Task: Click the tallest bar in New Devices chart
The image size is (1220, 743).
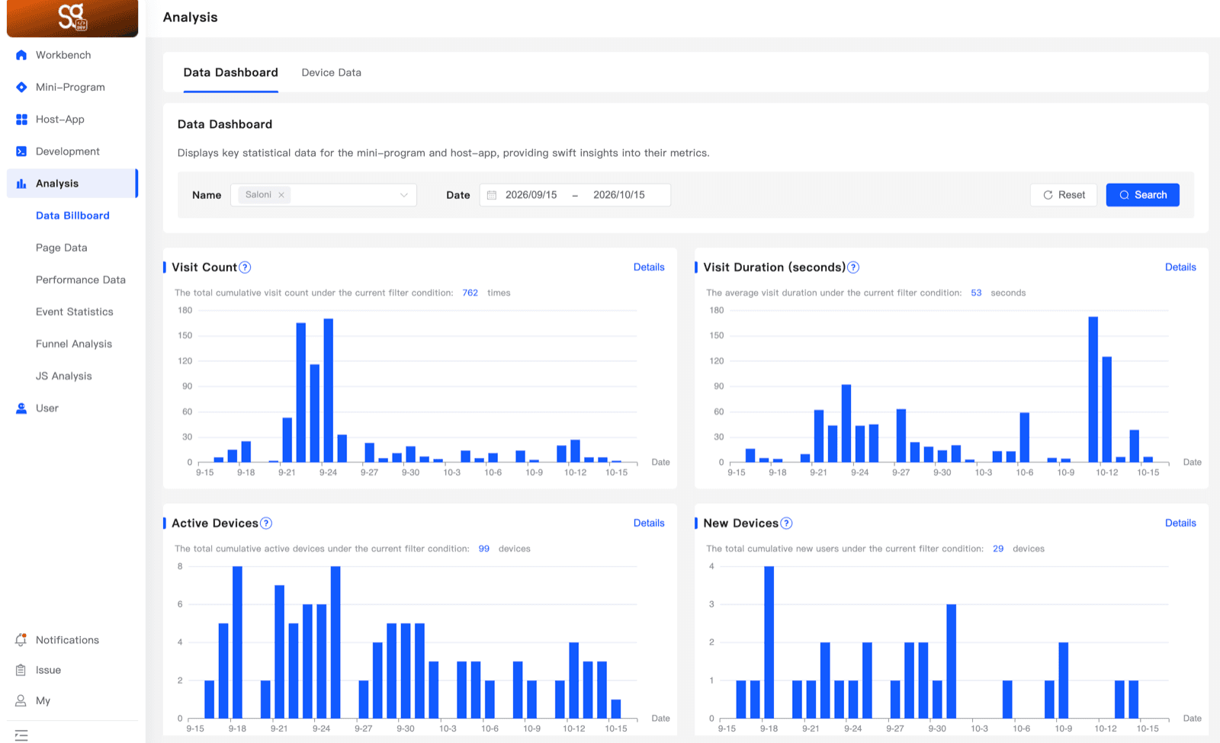Action: 769,642
